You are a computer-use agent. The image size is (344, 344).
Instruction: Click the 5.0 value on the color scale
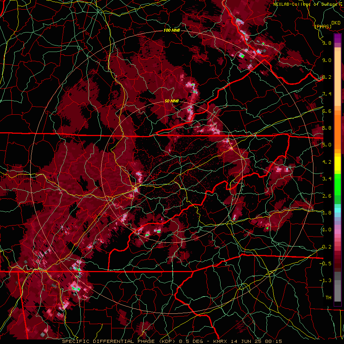tap(327, 145)
